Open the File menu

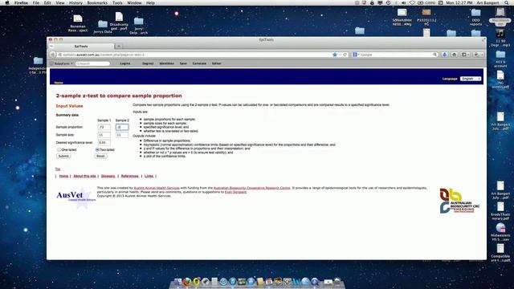coord(35,2)
